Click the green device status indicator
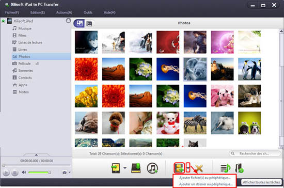Viewport: 284px width, 188px height. tap(3, 21)
